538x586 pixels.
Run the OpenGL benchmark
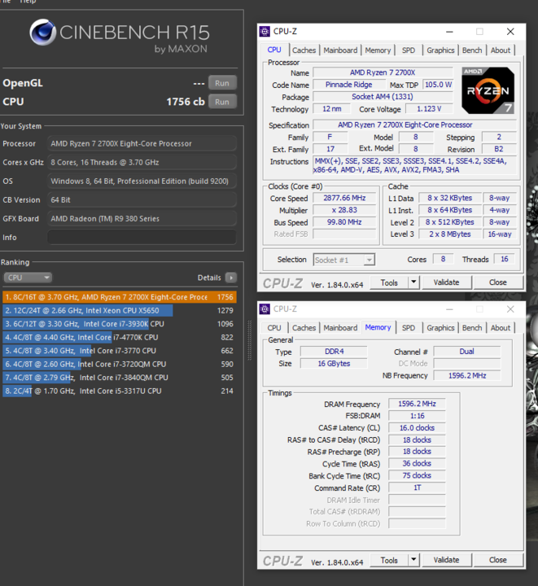pos(222,83)
